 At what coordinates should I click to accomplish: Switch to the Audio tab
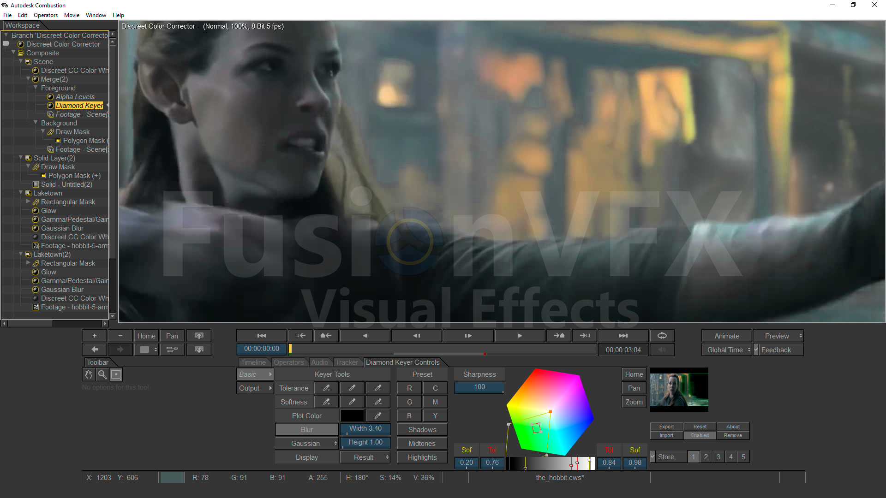(319, 362)
